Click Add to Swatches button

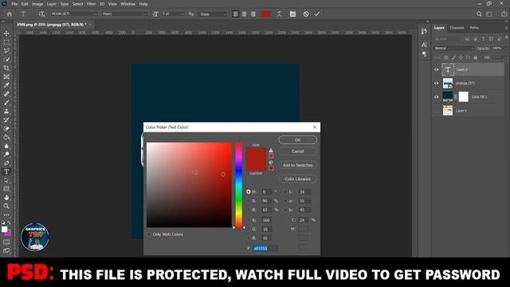(297, 165)
